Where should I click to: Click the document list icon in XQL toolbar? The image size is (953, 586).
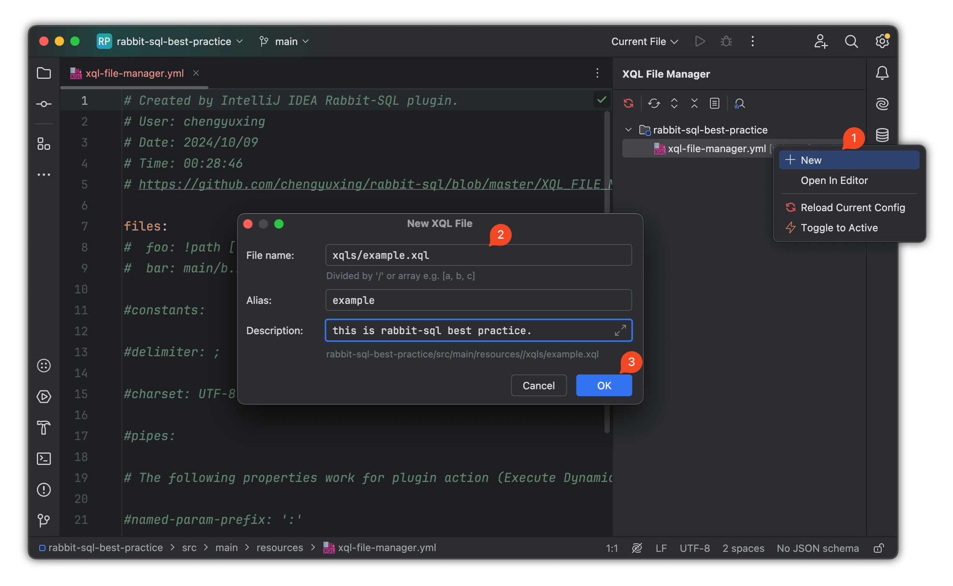(x=715, y=103)
